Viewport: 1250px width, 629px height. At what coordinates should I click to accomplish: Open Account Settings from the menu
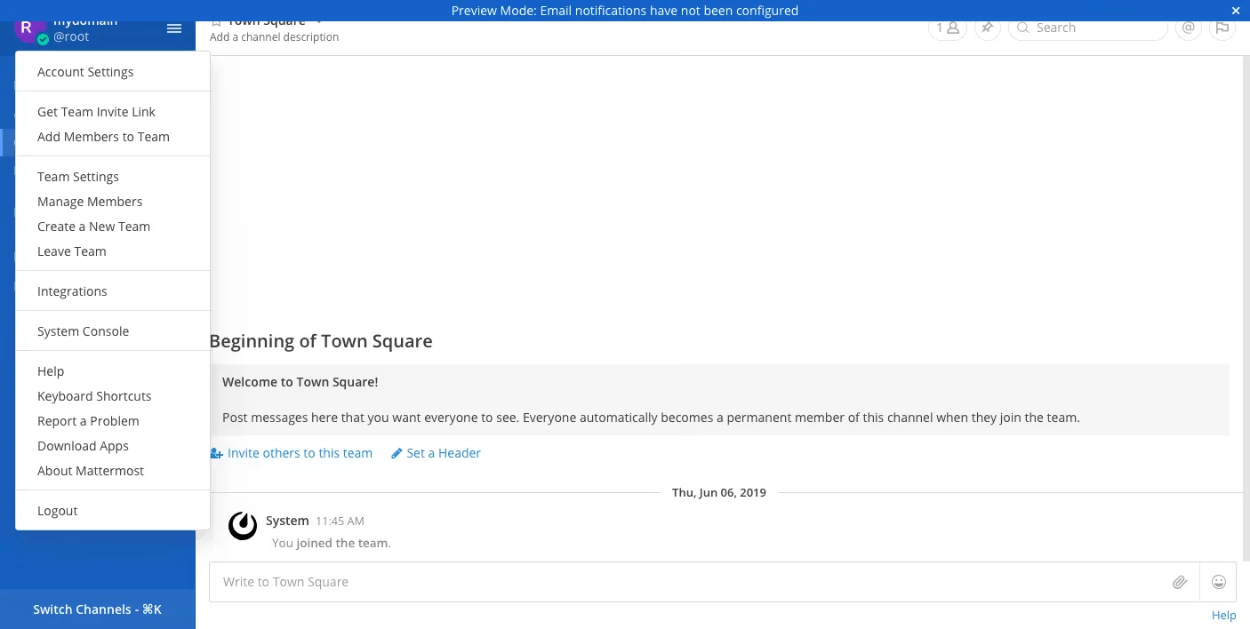pyautogui.click(x=85, y=72)
